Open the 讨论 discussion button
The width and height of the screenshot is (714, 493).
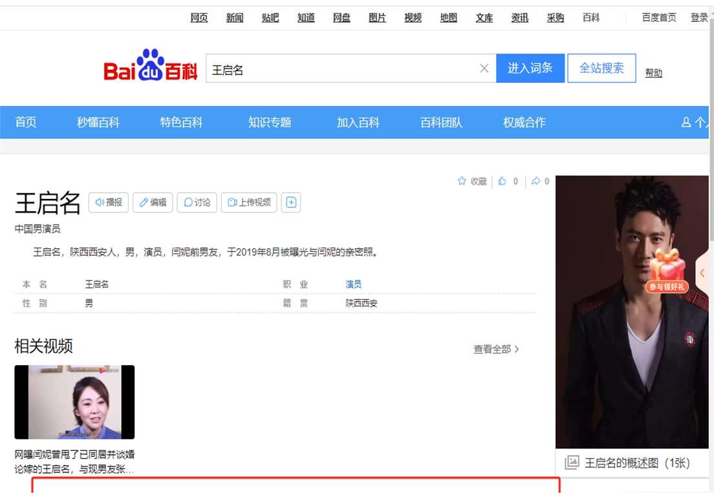197,202
